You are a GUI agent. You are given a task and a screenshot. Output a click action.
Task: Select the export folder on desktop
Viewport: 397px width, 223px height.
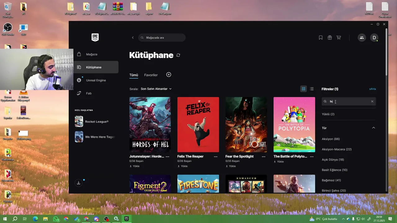point(149,9)
